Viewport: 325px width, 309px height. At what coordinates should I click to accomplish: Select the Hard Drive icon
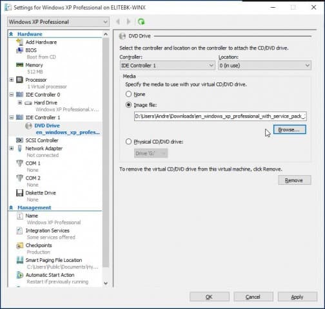[28, 103]
